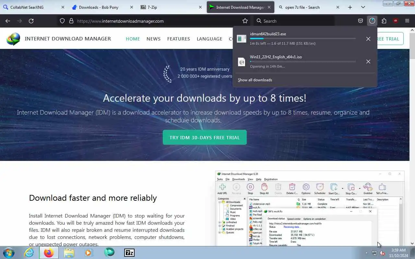Click the site security padlock icon
This screenshot has height=259, width=415.
click(x=71, y=21)
